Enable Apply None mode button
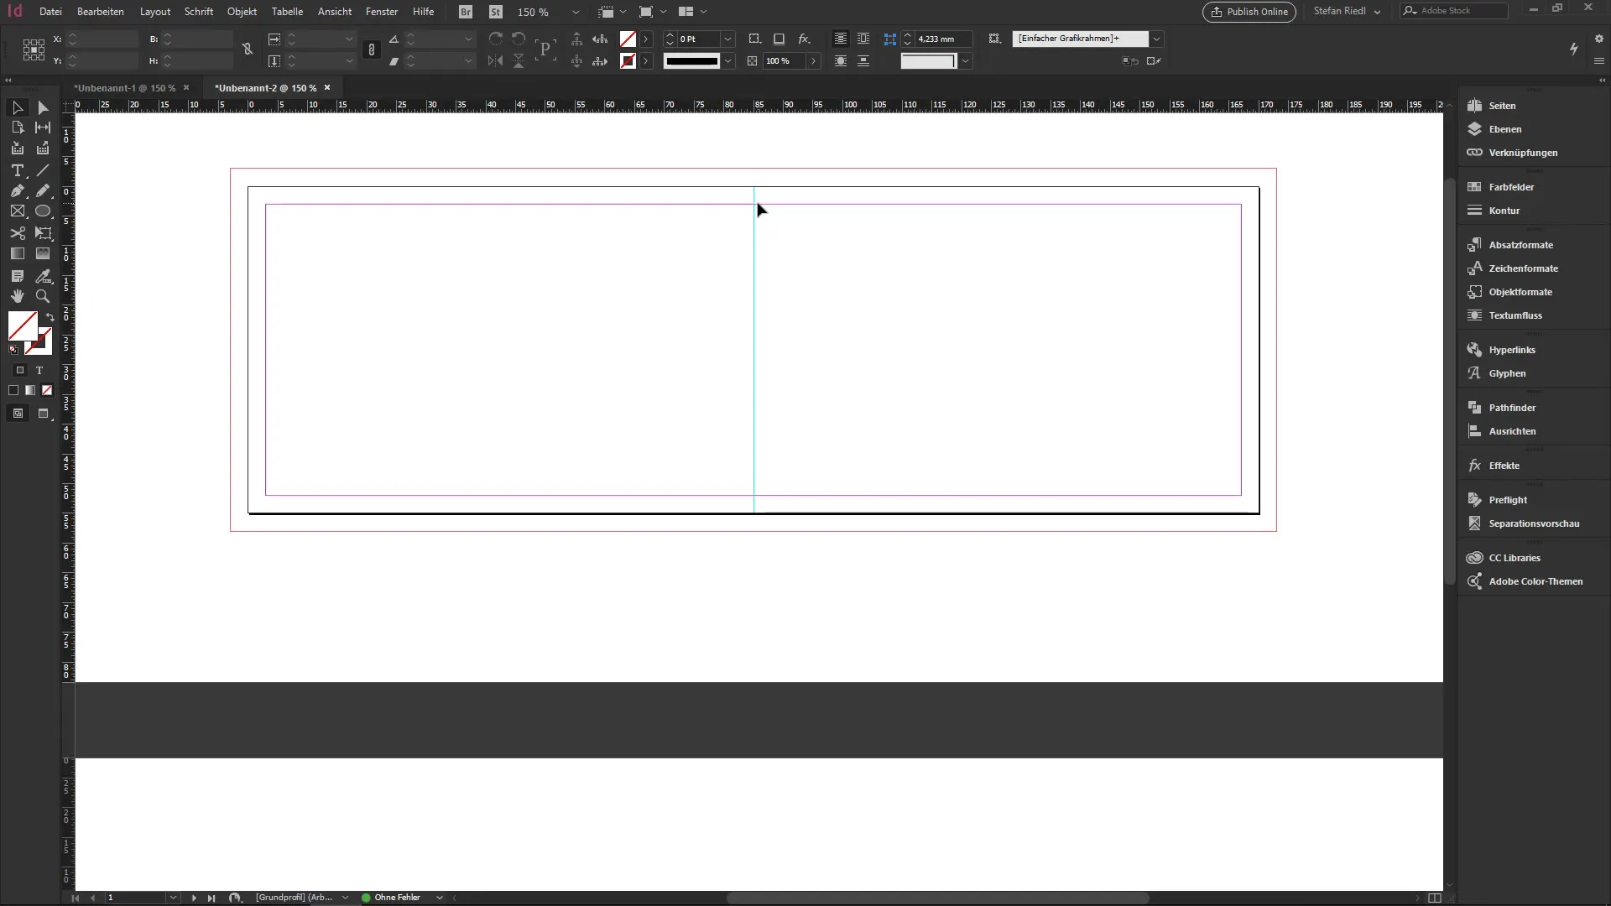 click(47, 390)
